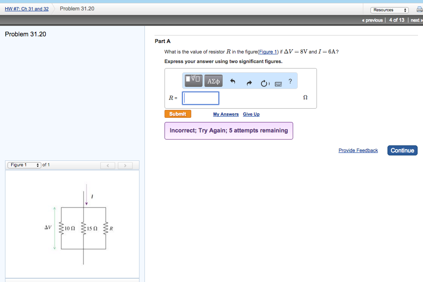Submit the answer for Part A
Image resolution: width=423 pixels, height=282 pixels.
[177, 114]
